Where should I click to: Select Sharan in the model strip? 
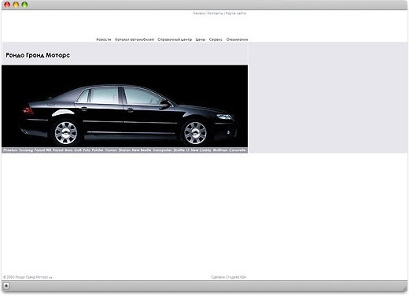pos(124,150)
